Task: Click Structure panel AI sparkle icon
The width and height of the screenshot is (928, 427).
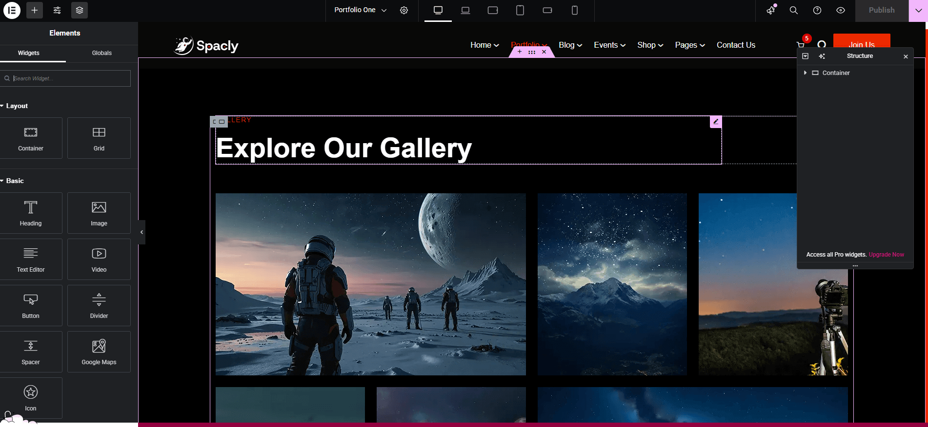Action: click(x=822, y=56)
